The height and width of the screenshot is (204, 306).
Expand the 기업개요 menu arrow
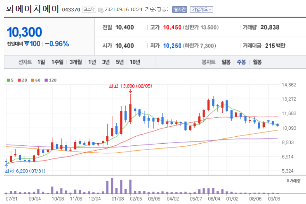click(211, 10)
